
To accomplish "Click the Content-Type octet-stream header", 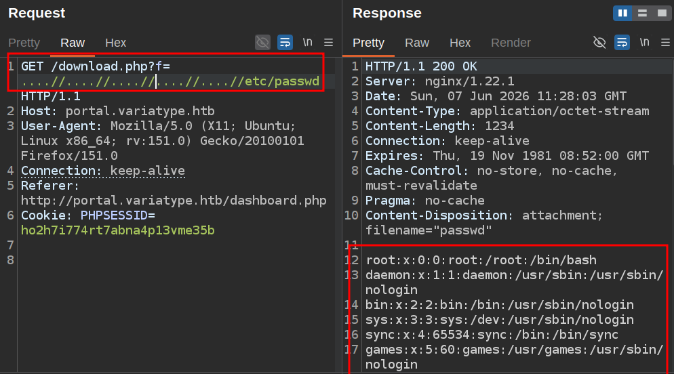I will [507, 111].
